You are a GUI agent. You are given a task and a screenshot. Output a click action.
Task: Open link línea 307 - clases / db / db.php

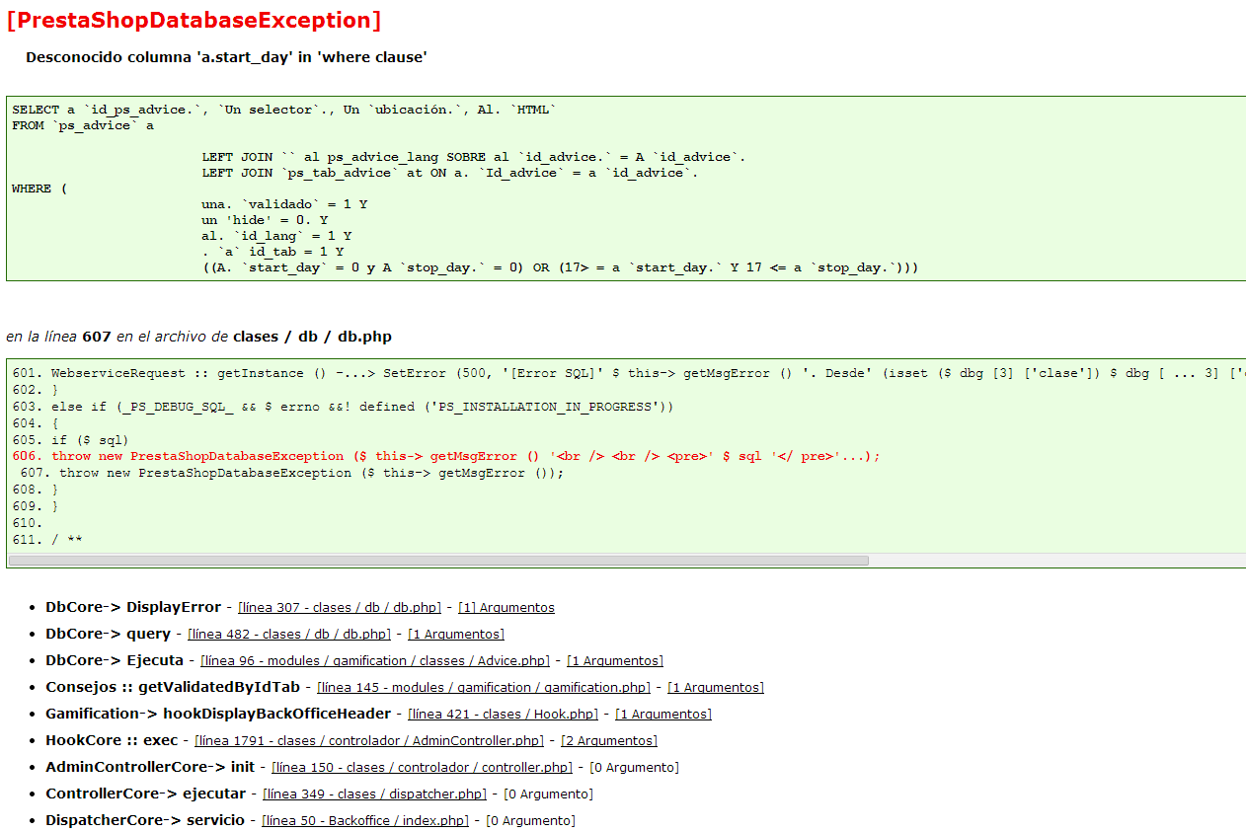coord(339,608)
